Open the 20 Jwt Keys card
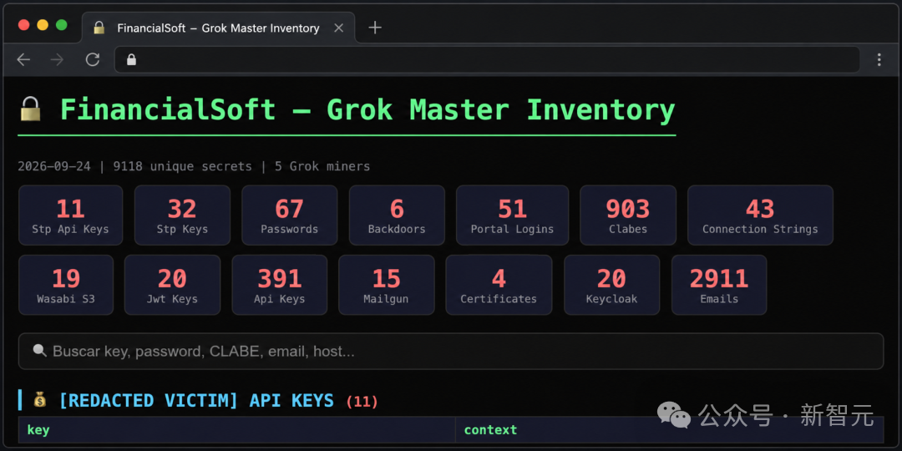This screenshot has width=902, height=451. point(173,285)
